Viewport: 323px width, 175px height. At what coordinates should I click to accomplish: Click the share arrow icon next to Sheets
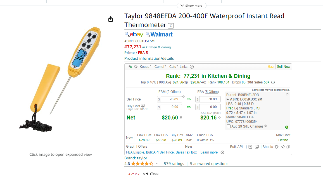click(283, 147)
